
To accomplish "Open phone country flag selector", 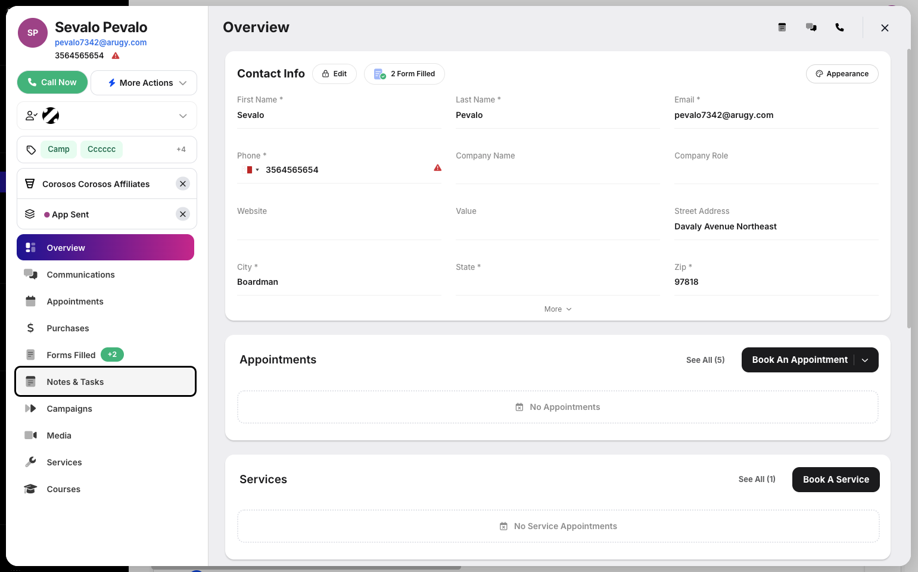I will (253, 170).
